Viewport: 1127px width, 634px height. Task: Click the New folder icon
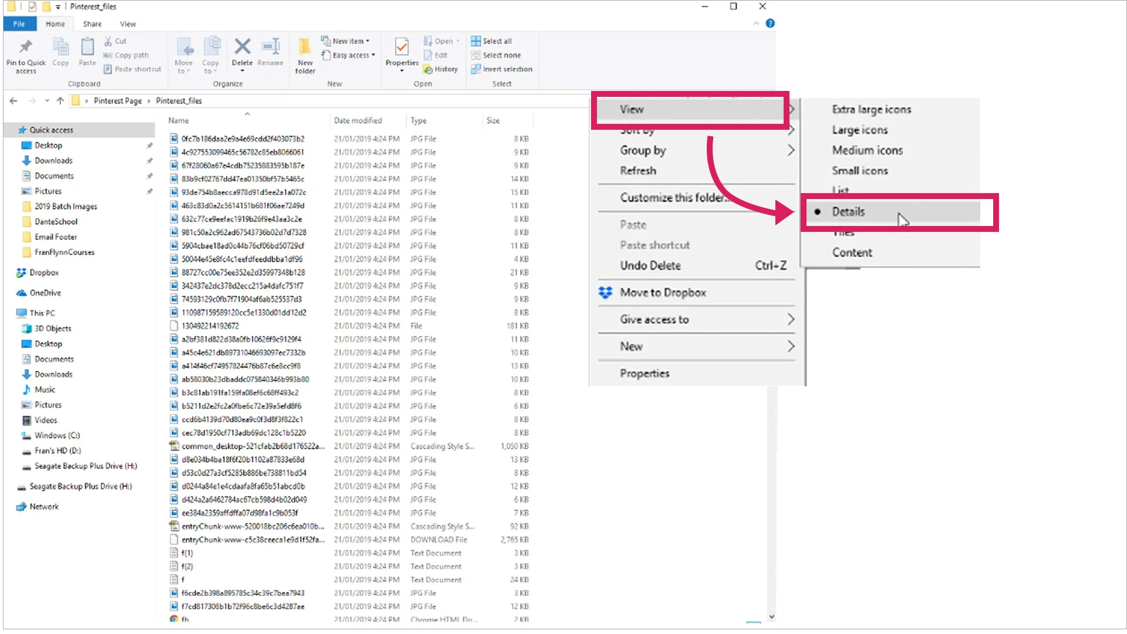[x=305, y=47]
